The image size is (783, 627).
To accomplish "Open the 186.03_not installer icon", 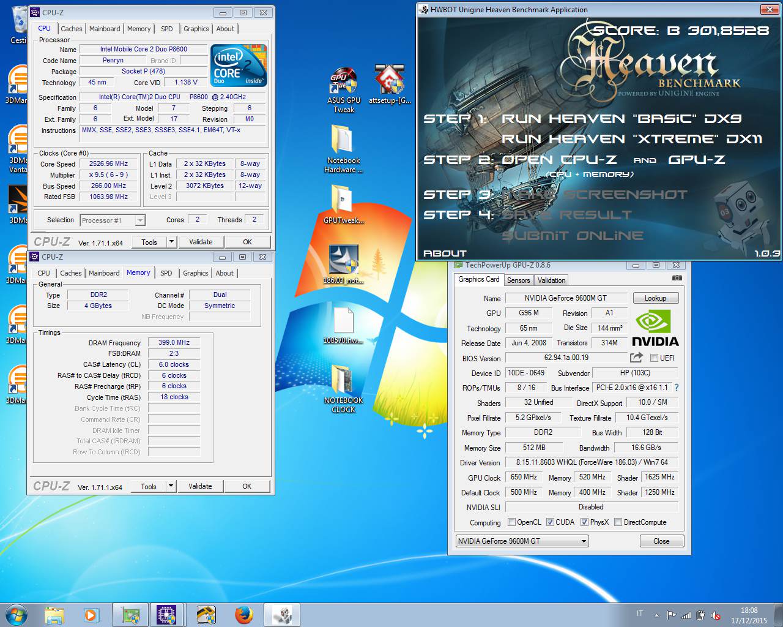I will [343, 264].
